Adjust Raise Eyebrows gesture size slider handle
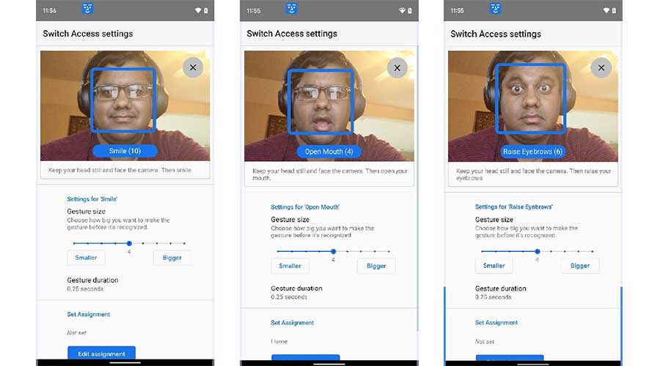Viewport: 660px width, 366px height. [x=538, y=251]
